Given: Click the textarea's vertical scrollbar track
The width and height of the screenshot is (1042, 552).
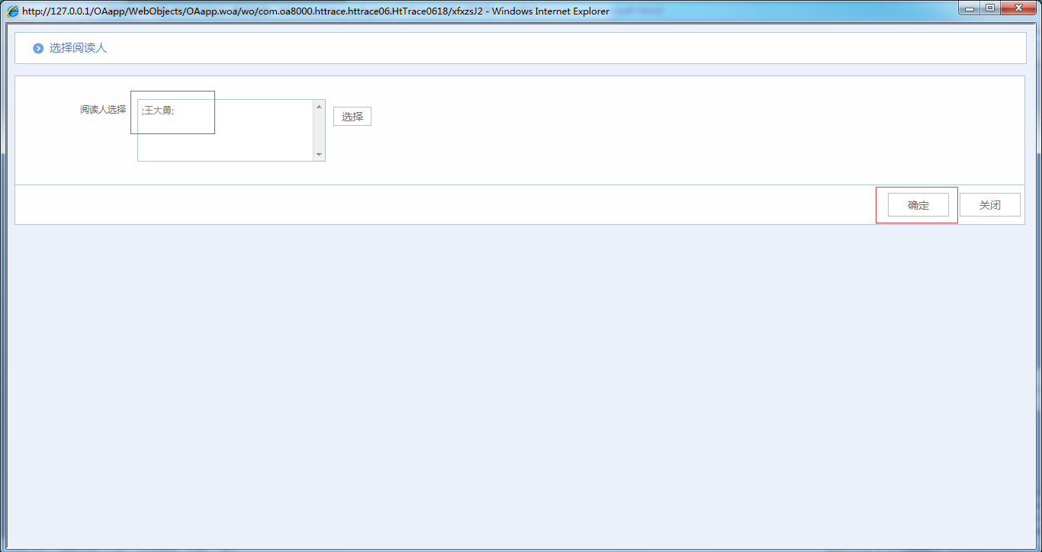Looking at the screenshot, I should [x=319, y=131].
